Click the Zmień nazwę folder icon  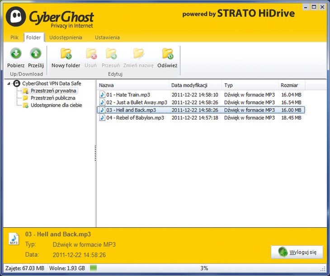(x=139, y=54)
